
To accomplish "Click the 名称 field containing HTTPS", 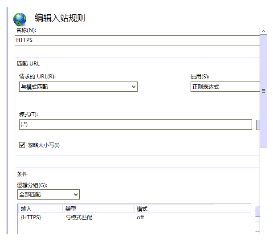I will point(134,40).
